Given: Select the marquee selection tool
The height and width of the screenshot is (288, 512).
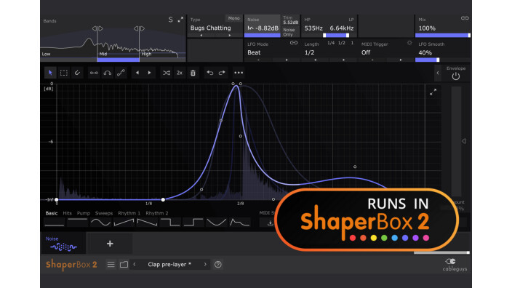Looking at the screenshot, I should coord(64,73).
